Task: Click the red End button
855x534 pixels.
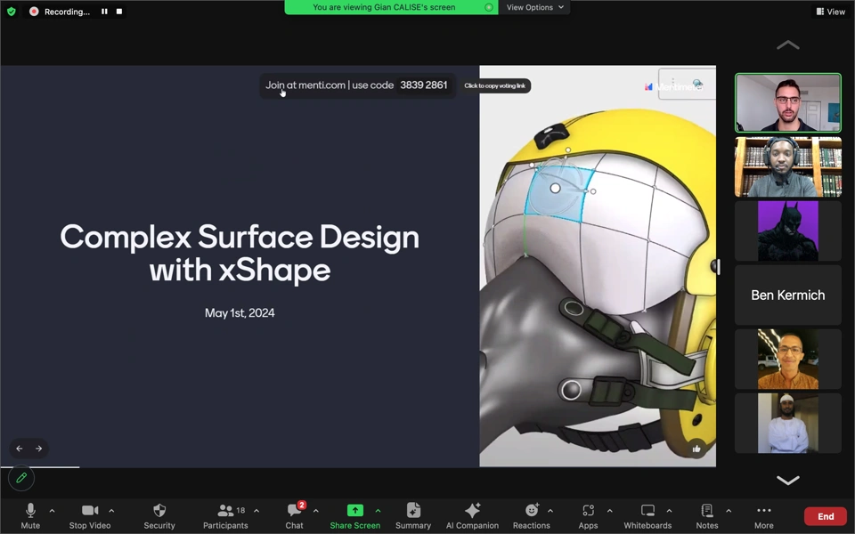Action: (825, 516)
